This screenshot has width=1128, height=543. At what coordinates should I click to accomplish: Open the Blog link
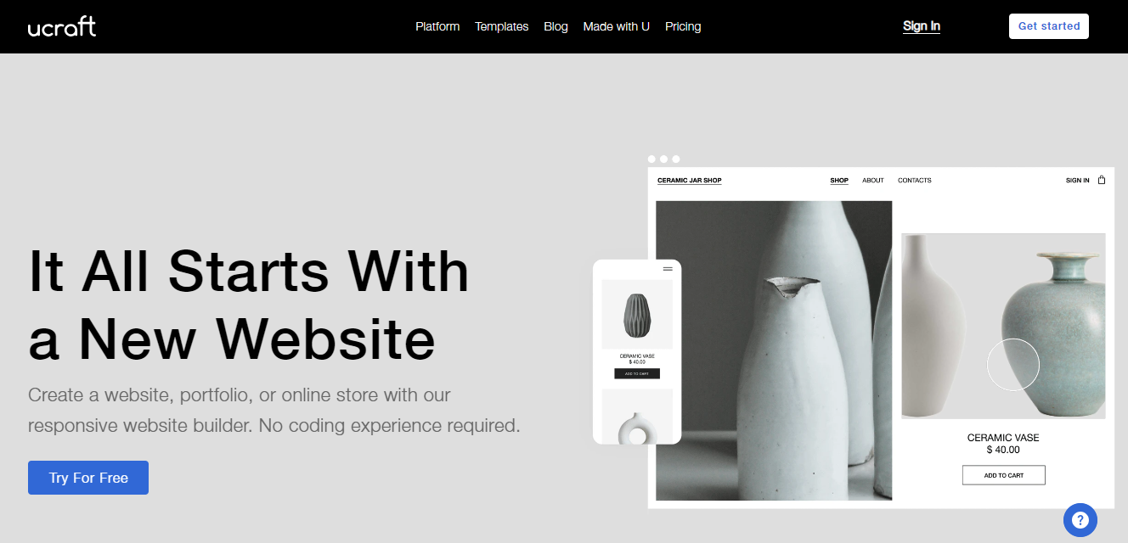tap(556, 26)
